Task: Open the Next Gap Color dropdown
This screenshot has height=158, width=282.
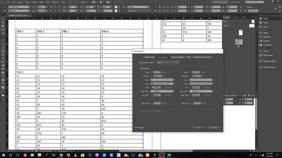Action: 202,91
